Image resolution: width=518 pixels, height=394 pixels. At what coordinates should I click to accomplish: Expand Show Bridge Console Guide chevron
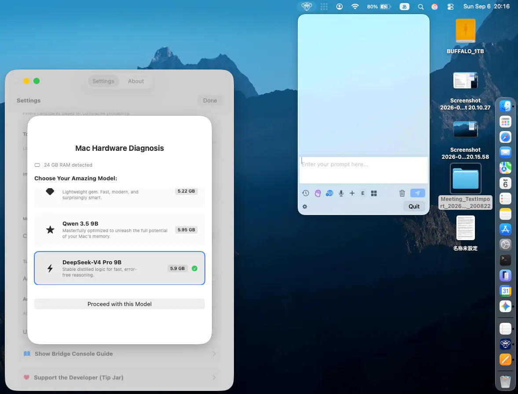(214, 354)
